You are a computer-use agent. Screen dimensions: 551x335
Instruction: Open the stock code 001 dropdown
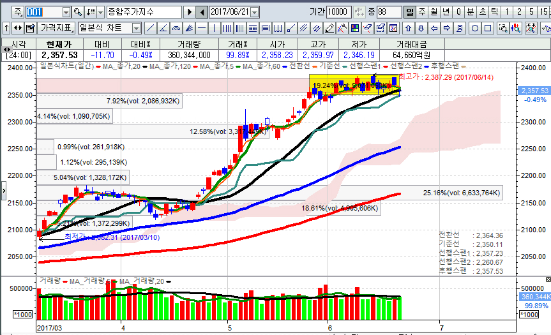[66, 12]
